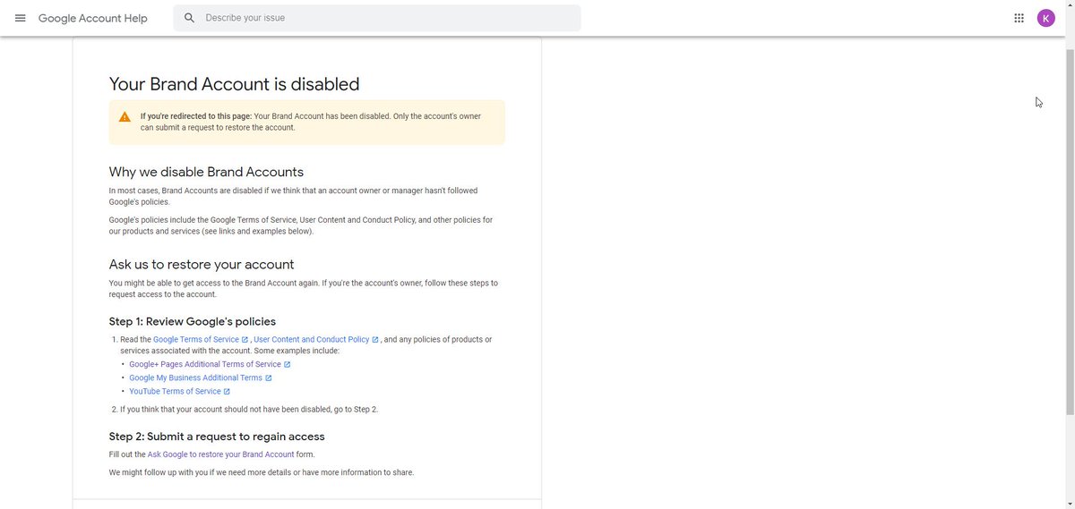
Task: Click heading 'Step 2: Submit a request to regain access'
Action: pyautogui.click(x=217, y=437)
